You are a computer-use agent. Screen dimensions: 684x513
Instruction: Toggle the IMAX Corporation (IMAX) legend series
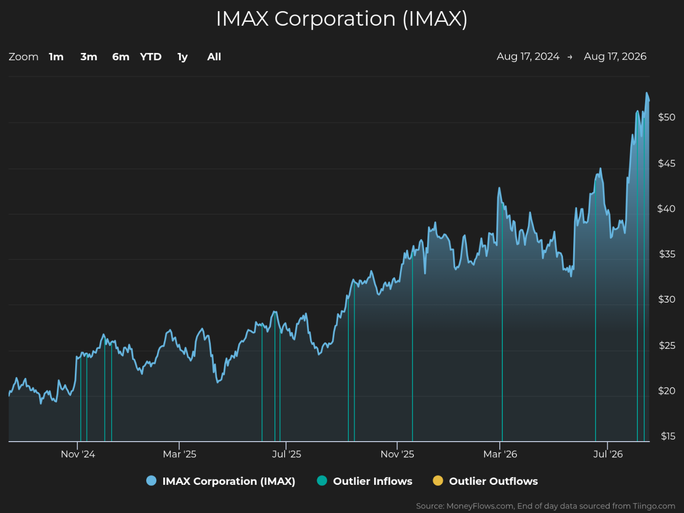[x=221, y=481]
